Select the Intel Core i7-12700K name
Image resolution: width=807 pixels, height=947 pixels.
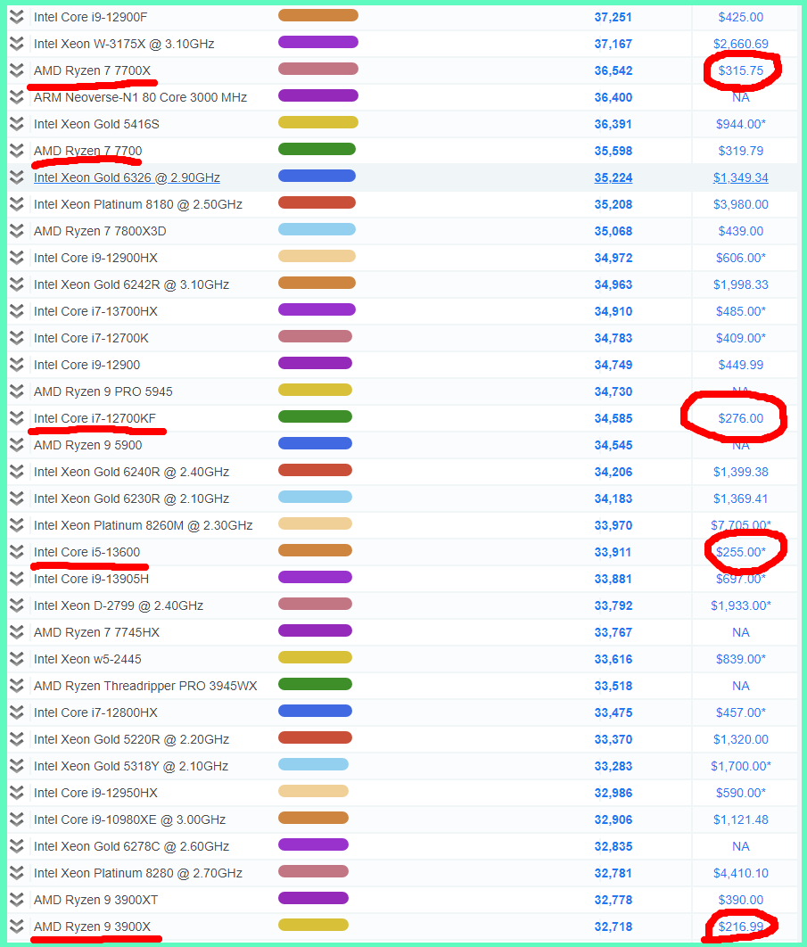coord(91,338)
